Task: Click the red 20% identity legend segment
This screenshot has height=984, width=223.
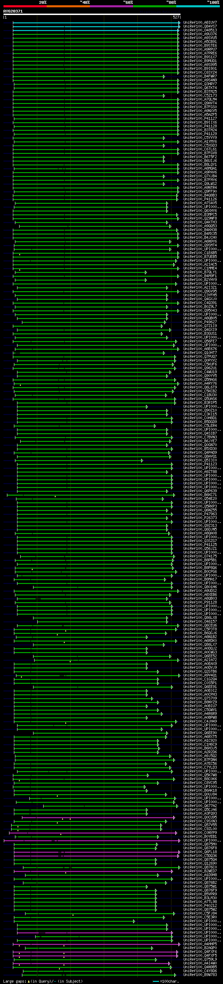Action: [25, 6]
